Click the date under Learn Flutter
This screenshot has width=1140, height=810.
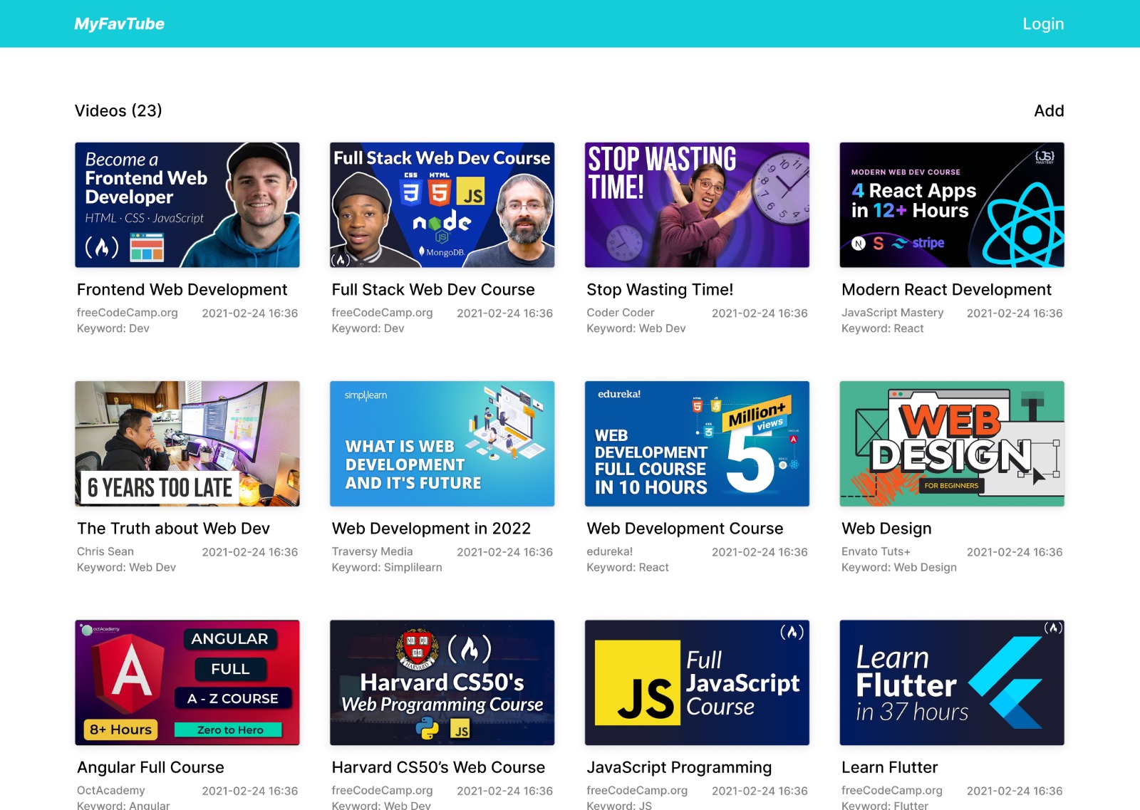pyautogui.click(x=1014, y=791)
